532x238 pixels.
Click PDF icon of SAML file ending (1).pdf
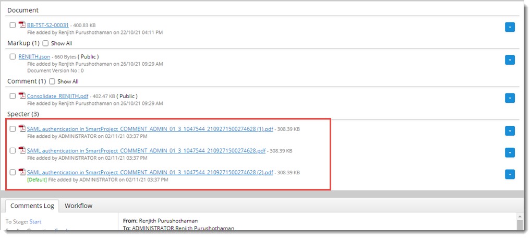[x=22, y=128]
